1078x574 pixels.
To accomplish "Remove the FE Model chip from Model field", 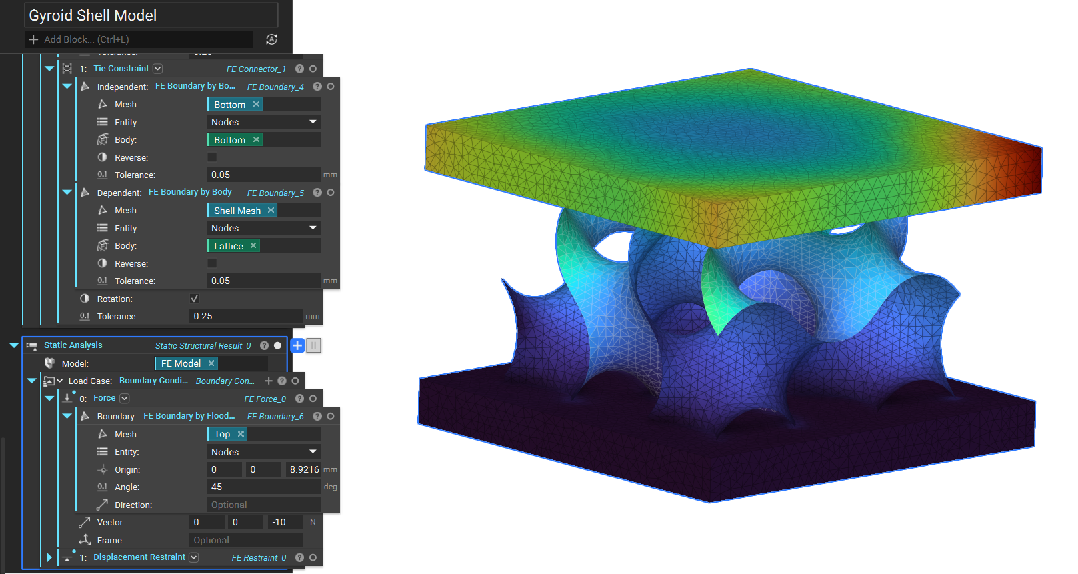I will 211,363.
